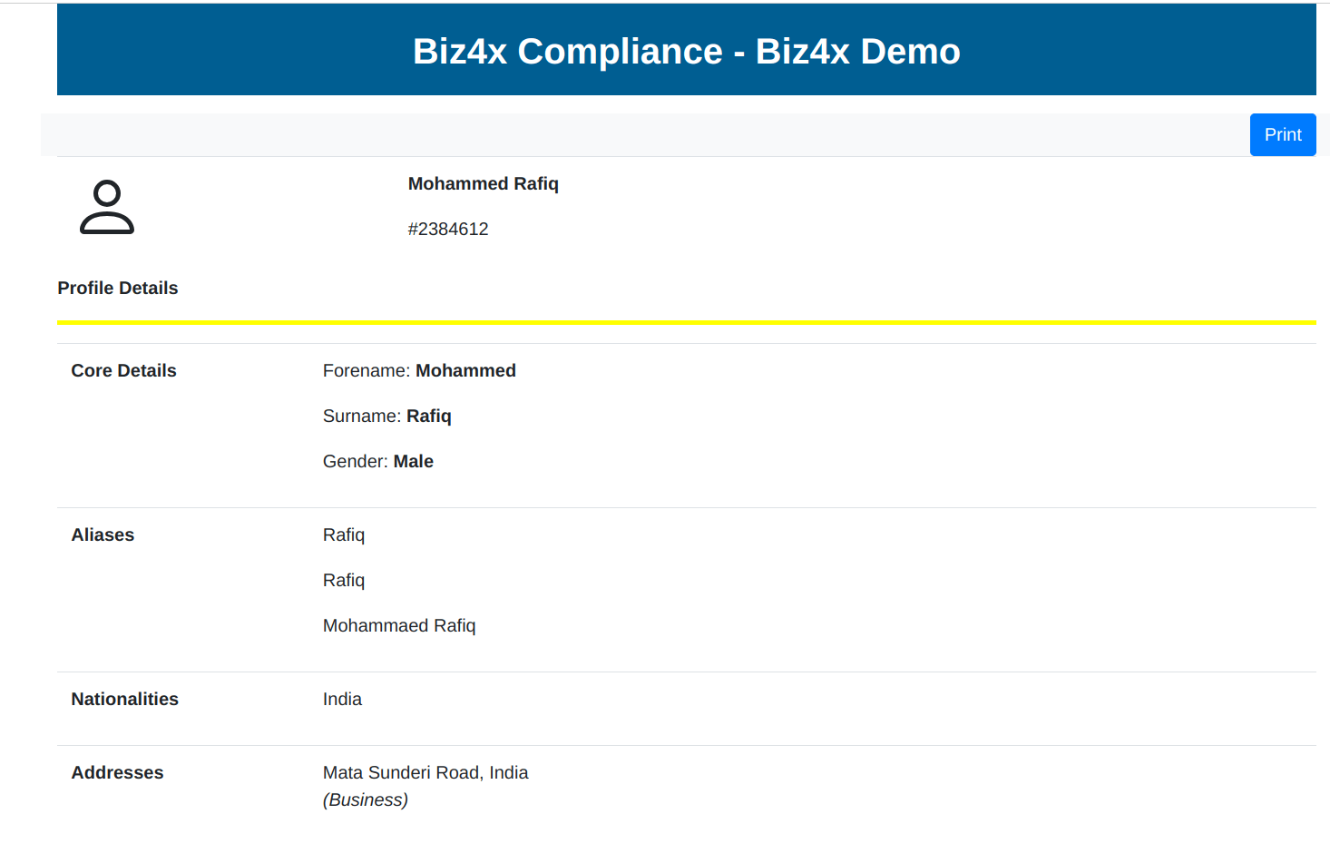Click the (Business) address type text

pos(366,799)
